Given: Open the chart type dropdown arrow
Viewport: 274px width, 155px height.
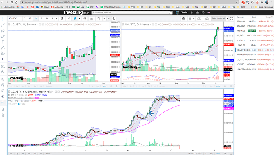Looking at the screenshot, I should [x=79, y=19].
